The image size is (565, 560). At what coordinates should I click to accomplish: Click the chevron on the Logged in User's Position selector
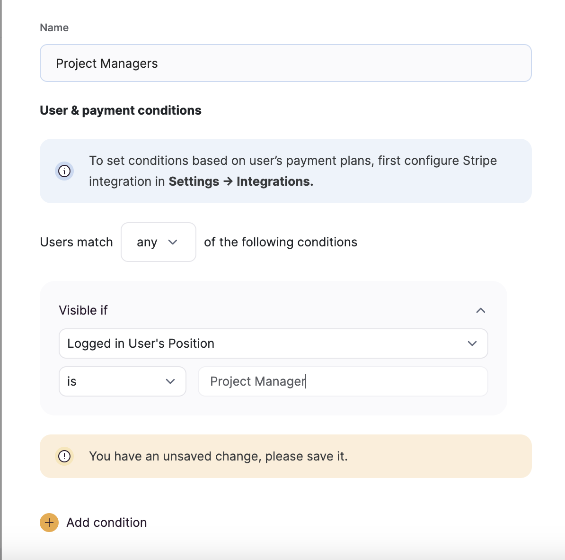472,343
